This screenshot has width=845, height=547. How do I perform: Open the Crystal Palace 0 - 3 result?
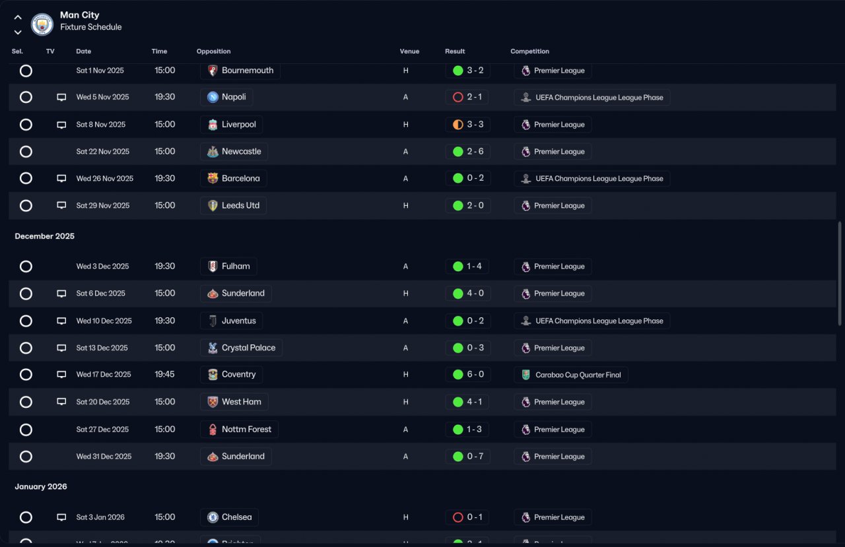467,348
